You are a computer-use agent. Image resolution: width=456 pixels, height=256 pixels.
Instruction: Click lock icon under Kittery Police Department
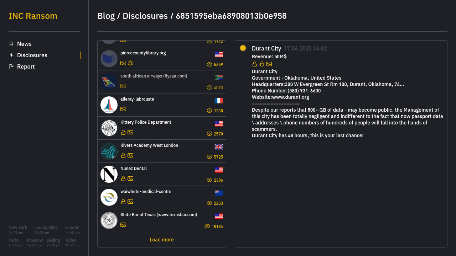click(x=123, y=132)
